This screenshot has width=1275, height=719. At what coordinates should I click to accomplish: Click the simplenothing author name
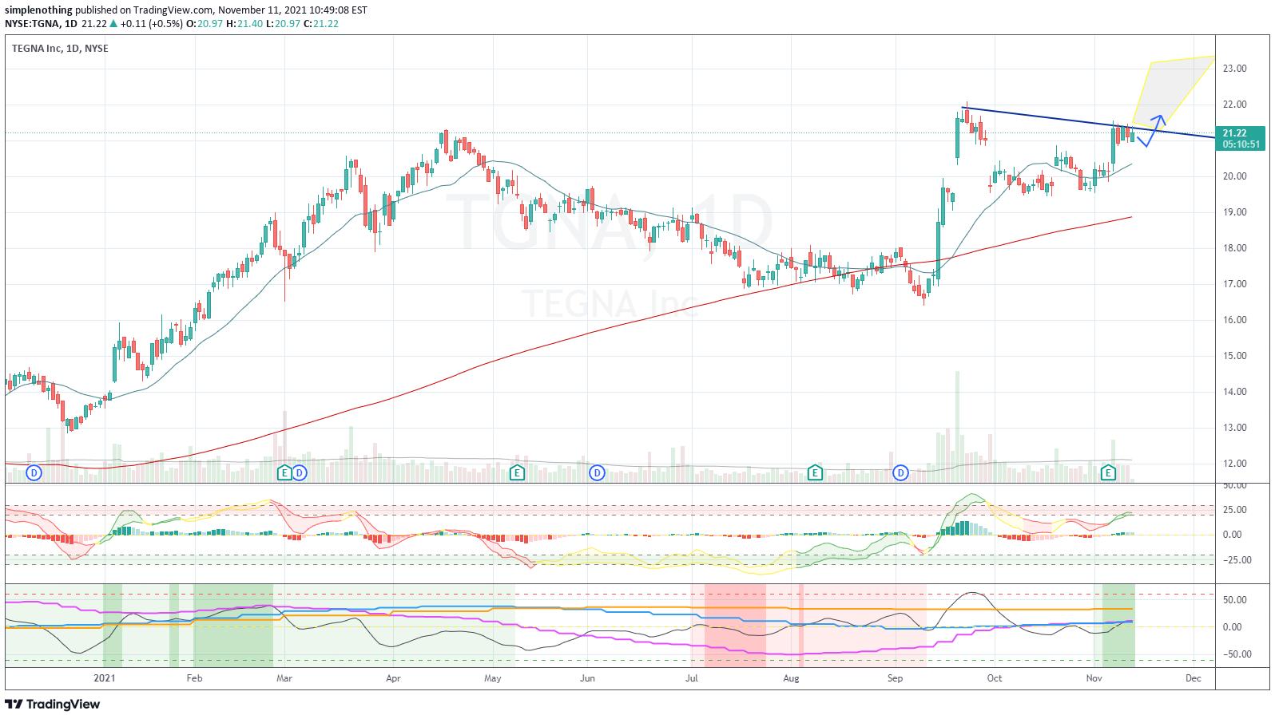point(38,10)
